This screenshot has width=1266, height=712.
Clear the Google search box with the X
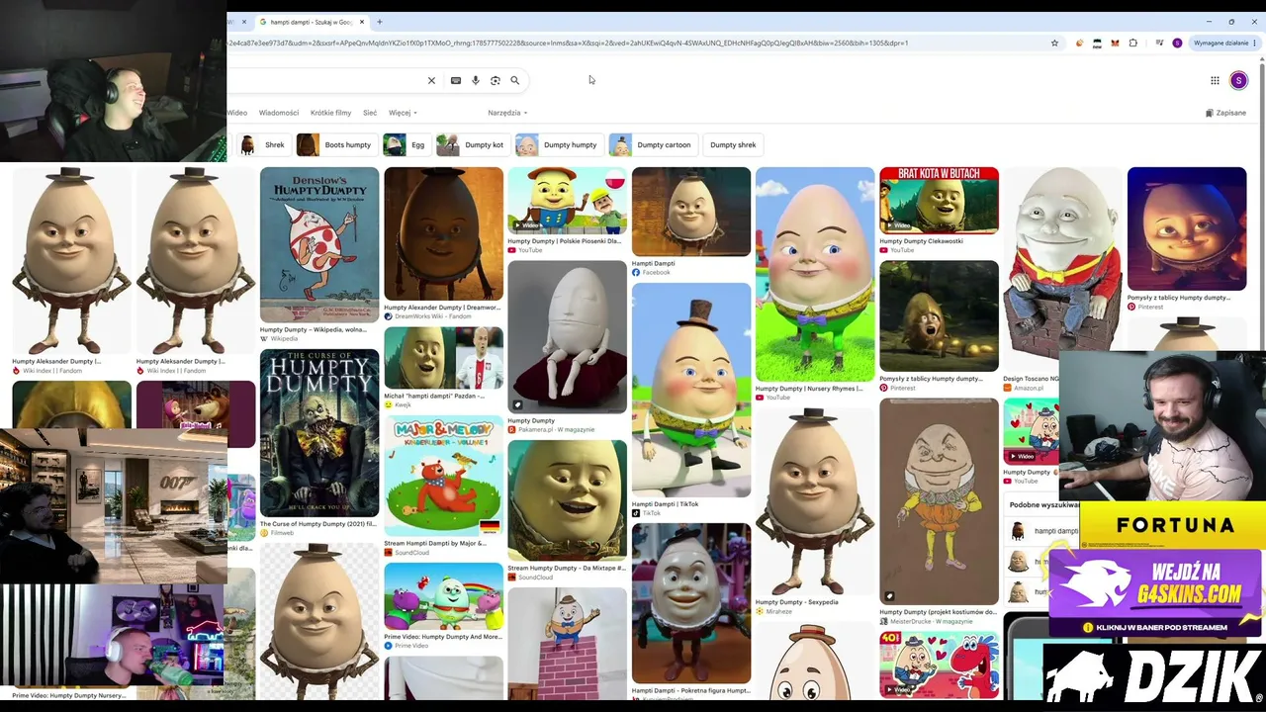[x=431, y=80]
